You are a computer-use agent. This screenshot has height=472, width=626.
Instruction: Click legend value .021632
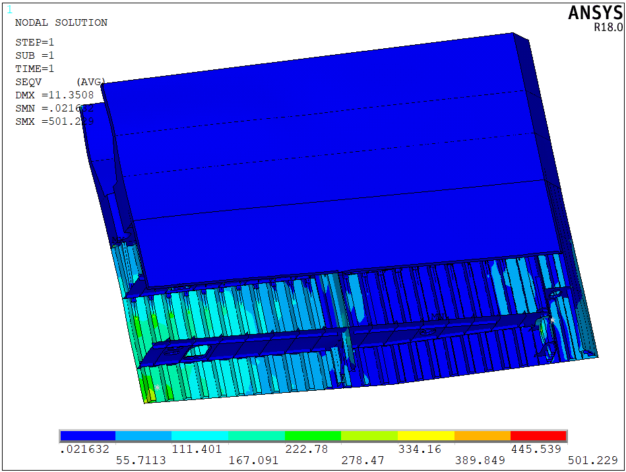(84, 449)
